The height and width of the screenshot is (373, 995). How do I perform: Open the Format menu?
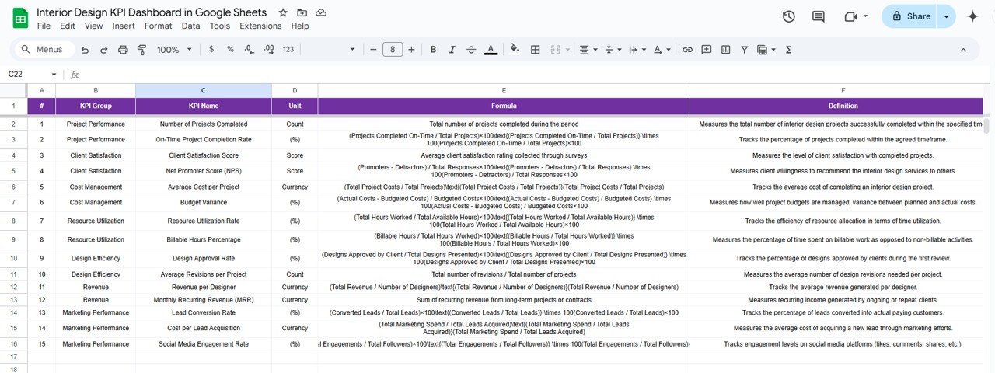click(158, 26)
